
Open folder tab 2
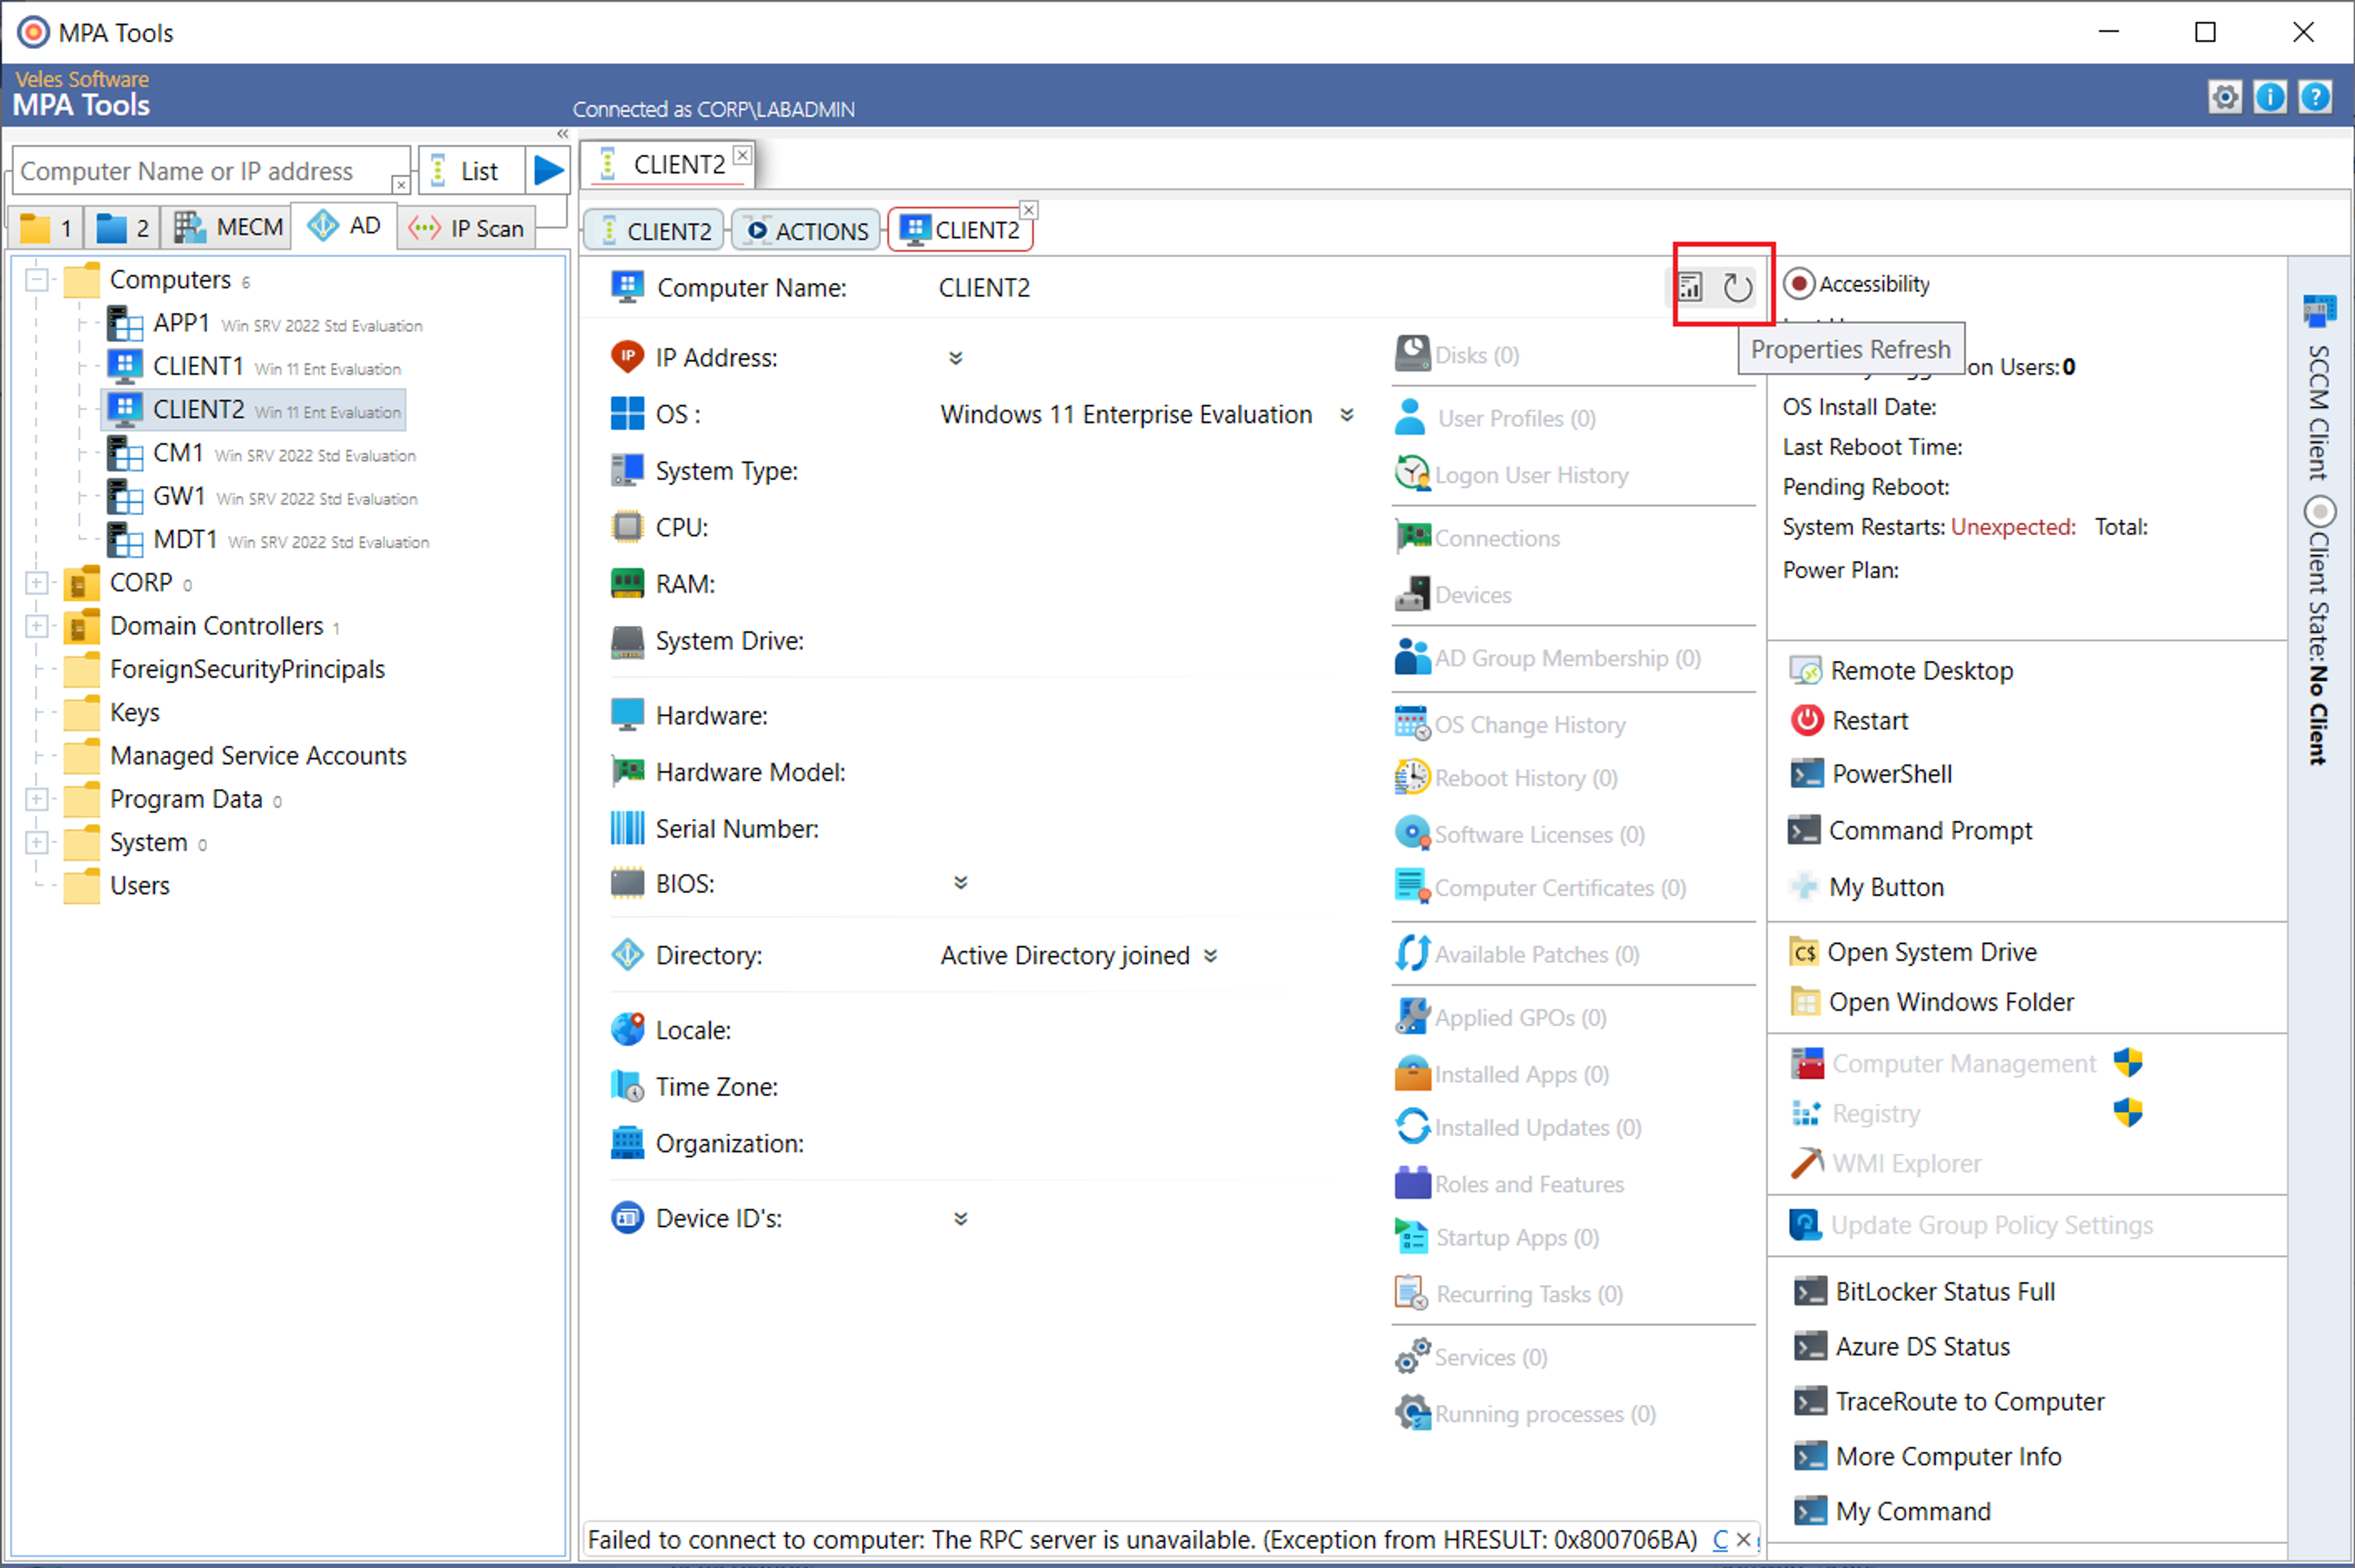tap(122, 228)
